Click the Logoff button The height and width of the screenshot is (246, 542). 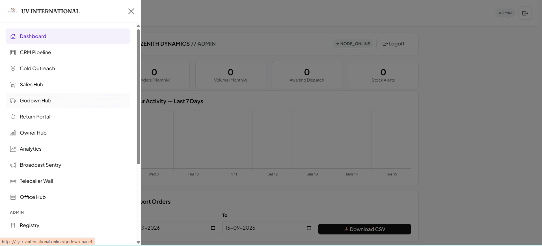[394, 44]
